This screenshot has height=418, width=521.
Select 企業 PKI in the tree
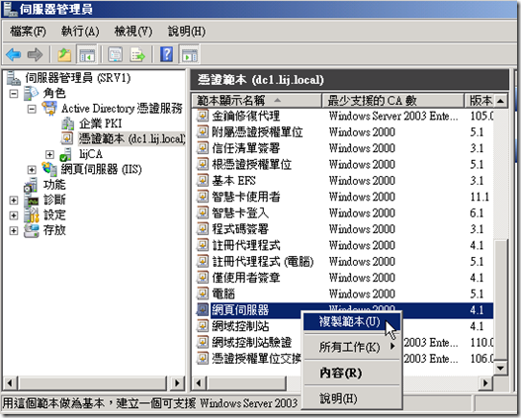click(101, 124)
